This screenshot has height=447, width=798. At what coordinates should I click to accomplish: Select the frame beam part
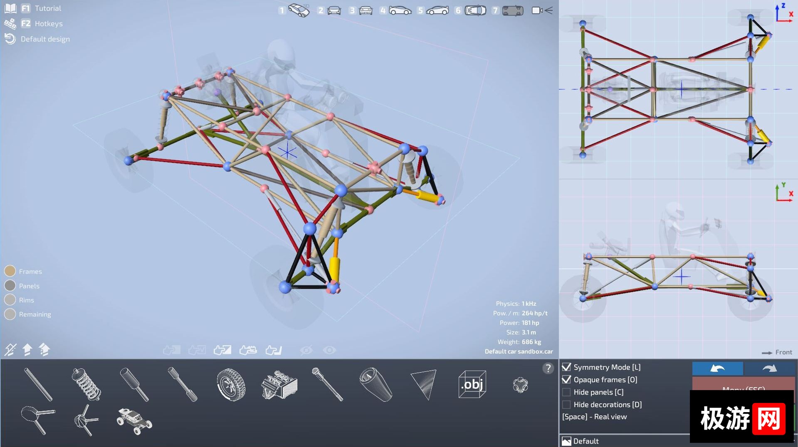tap(38, 385)
